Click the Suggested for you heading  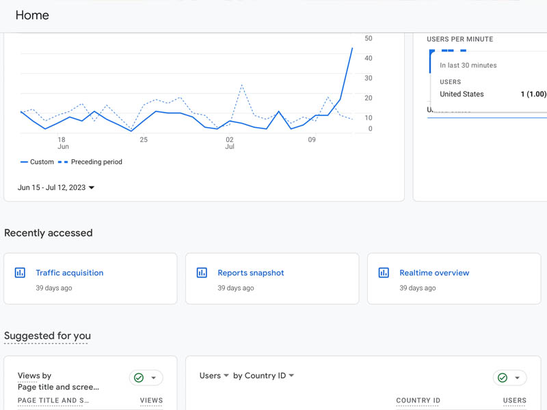(x=47, y=336)
